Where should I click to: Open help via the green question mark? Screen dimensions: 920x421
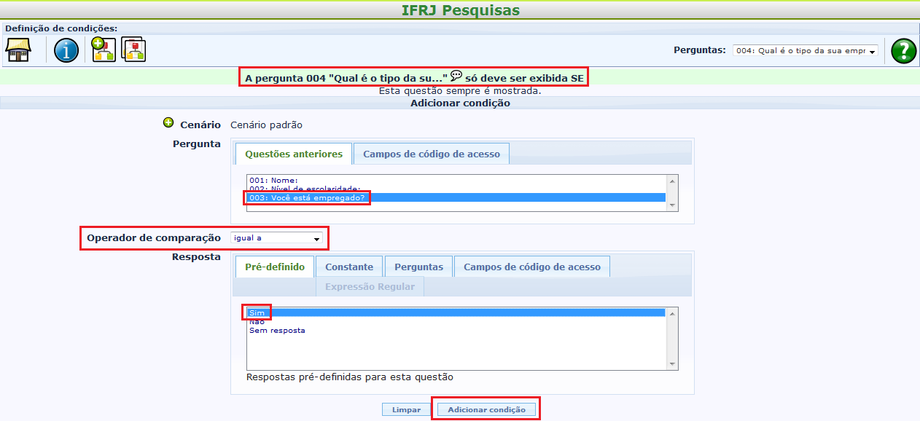click(x=904, y=50)
